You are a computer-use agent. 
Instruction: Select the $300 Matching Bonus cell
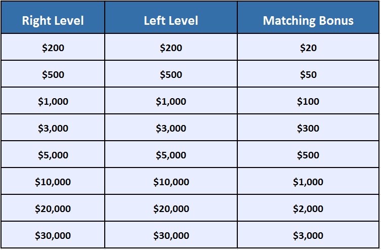[308, 128]
